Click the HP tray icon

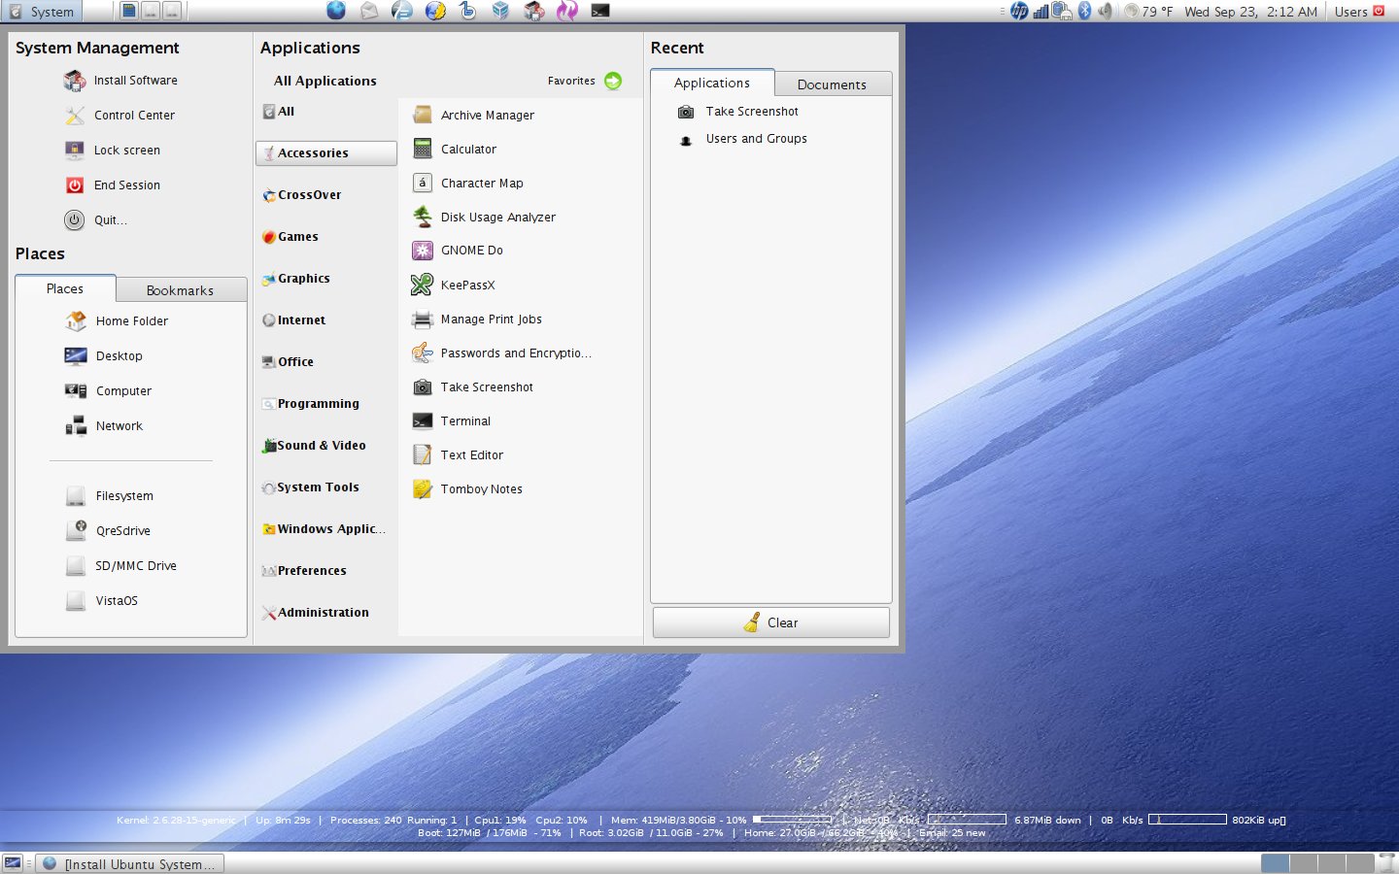1019,11
